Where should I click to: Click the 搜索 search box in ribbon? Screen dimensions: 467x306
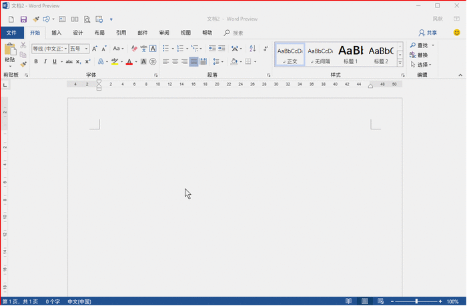234,33
